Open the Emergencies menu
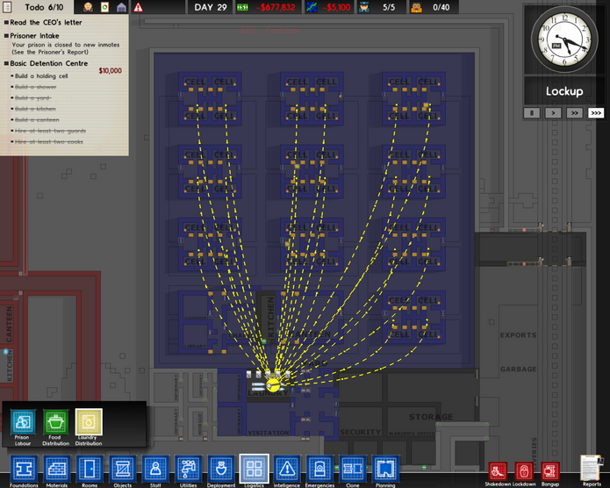610x488 pixels. 319,469
